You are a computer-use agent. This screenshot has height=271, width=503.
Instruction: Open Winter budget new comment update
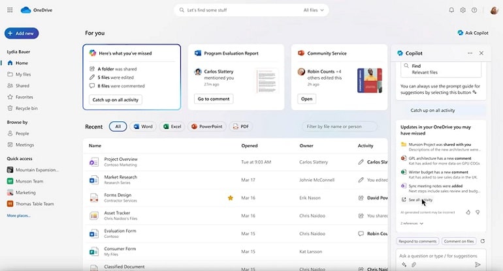441,175
